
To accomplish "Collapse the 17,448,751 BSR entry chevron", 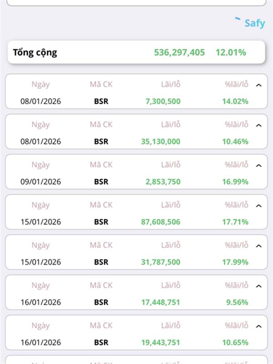I will point(258,286).
